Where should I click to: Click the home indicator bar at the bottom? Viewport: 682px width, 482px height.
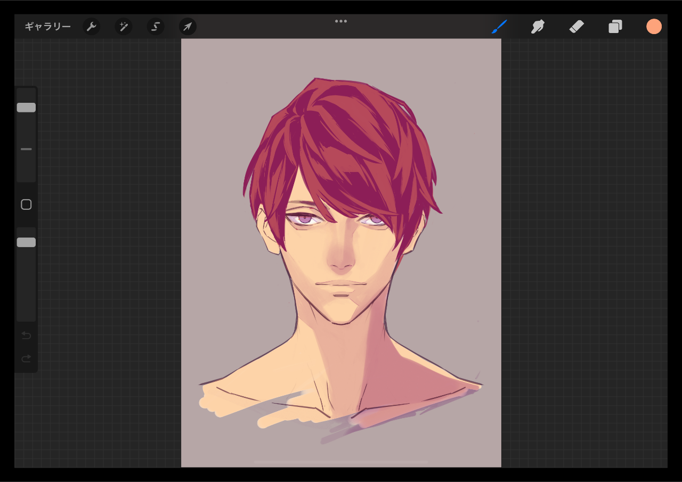tap(341, 462)
